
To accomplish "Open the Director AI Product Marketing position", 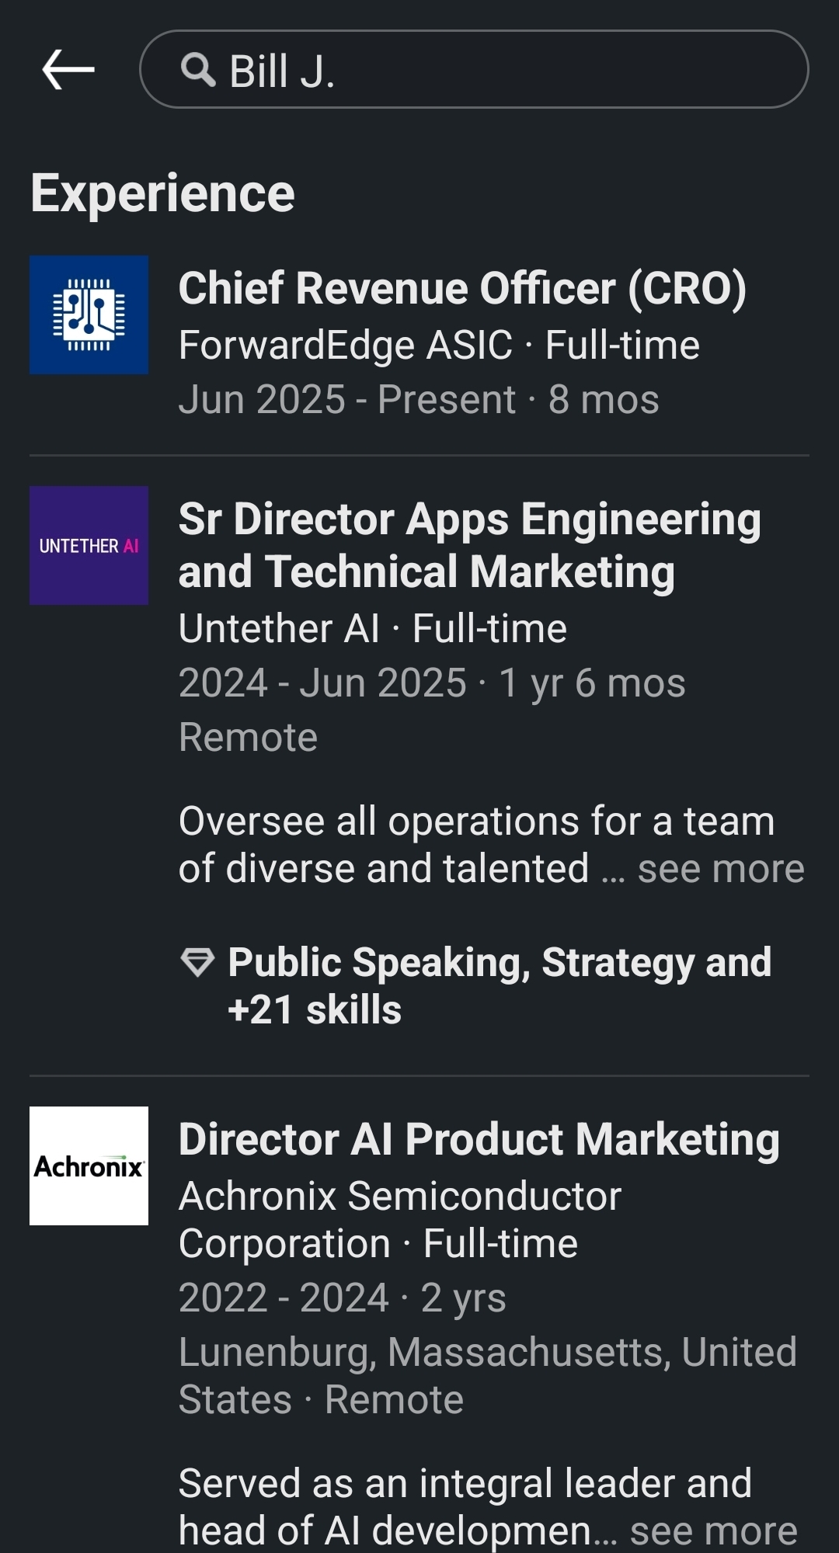I will coord(479,1139).
